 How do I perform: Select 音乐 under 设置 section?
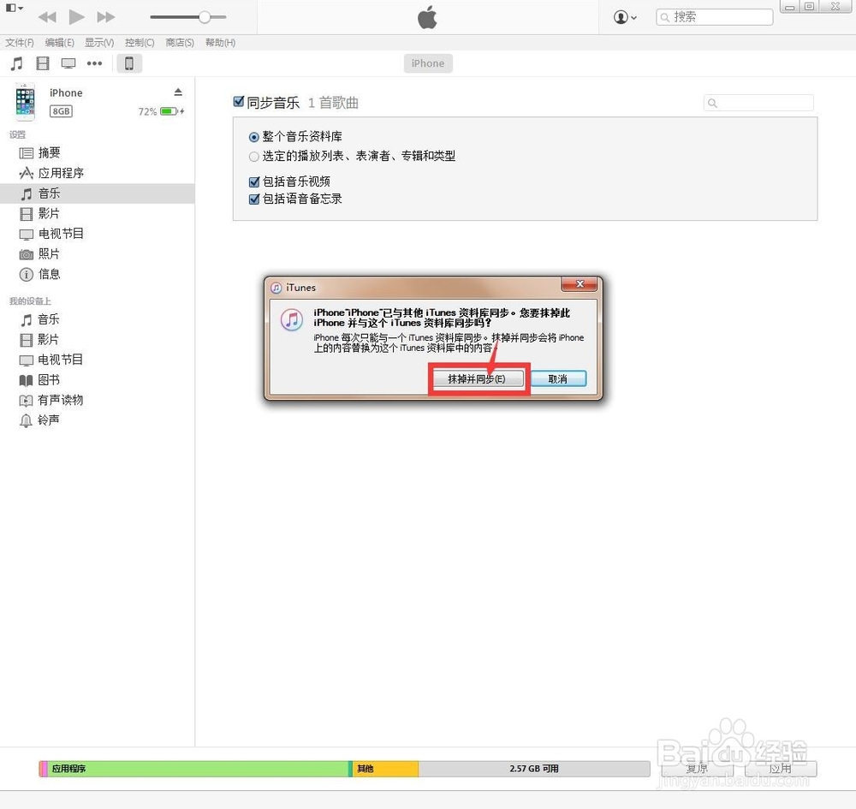click(98, 193)
